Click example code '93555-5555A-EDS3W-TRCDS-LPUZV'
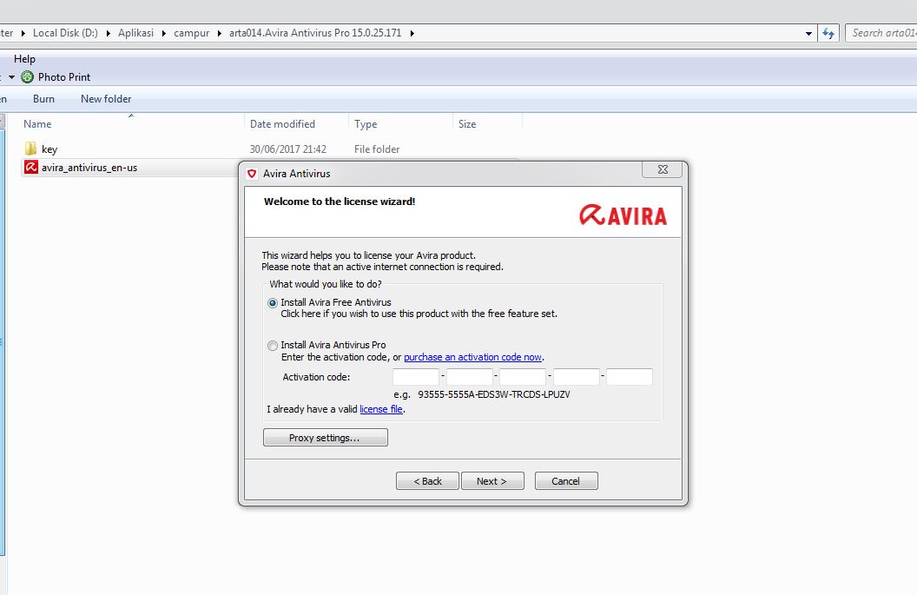Screen dimensions: 917x595 [x=494, y=394]
